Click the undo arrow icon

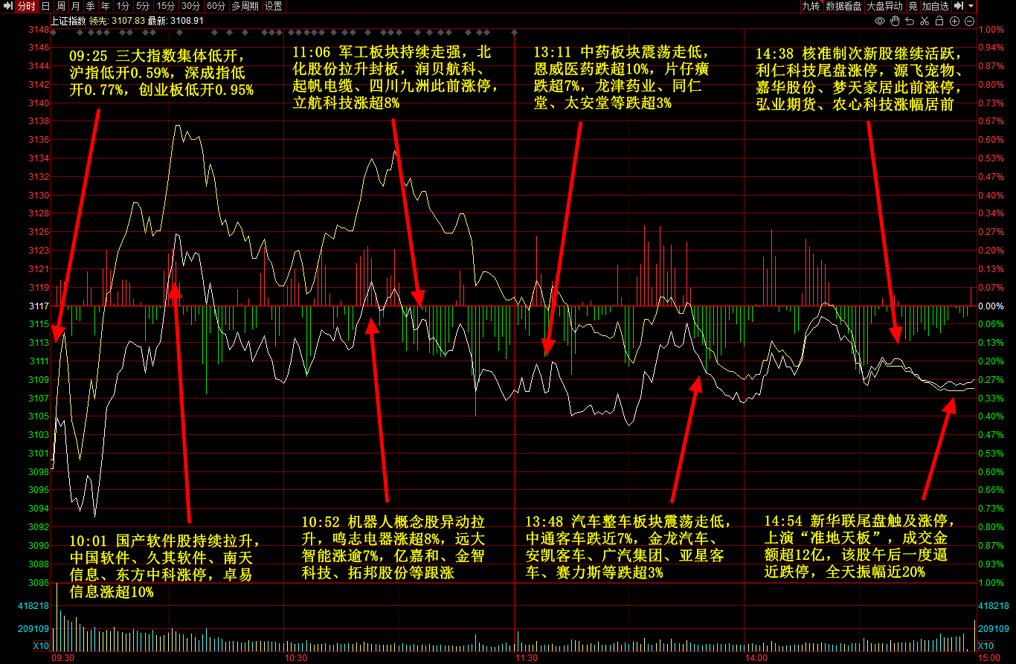[x=910, y=21]
